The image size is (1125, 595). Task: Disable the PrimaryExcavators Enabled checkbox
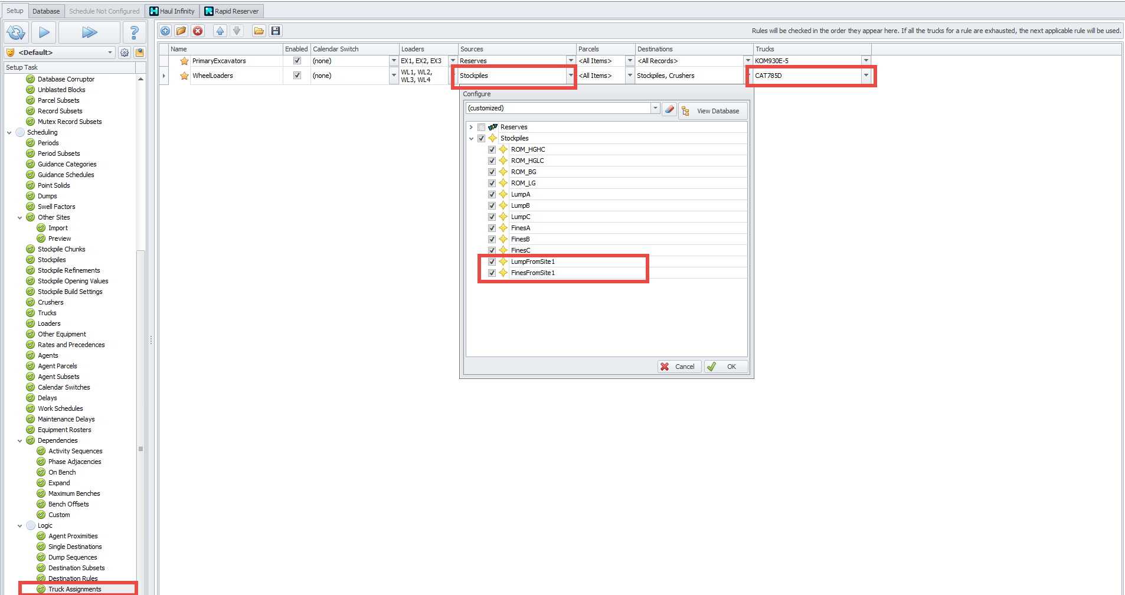[x=297, y=61]
